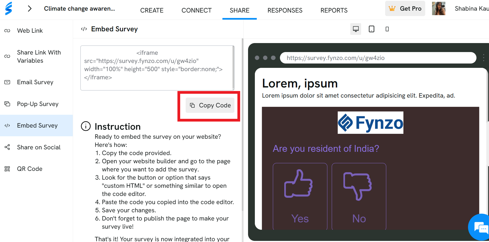The height and width of the screenshot is (242, 489).
Task: Expand the sidebar using the chevron arrow
Action: (30, 9)
